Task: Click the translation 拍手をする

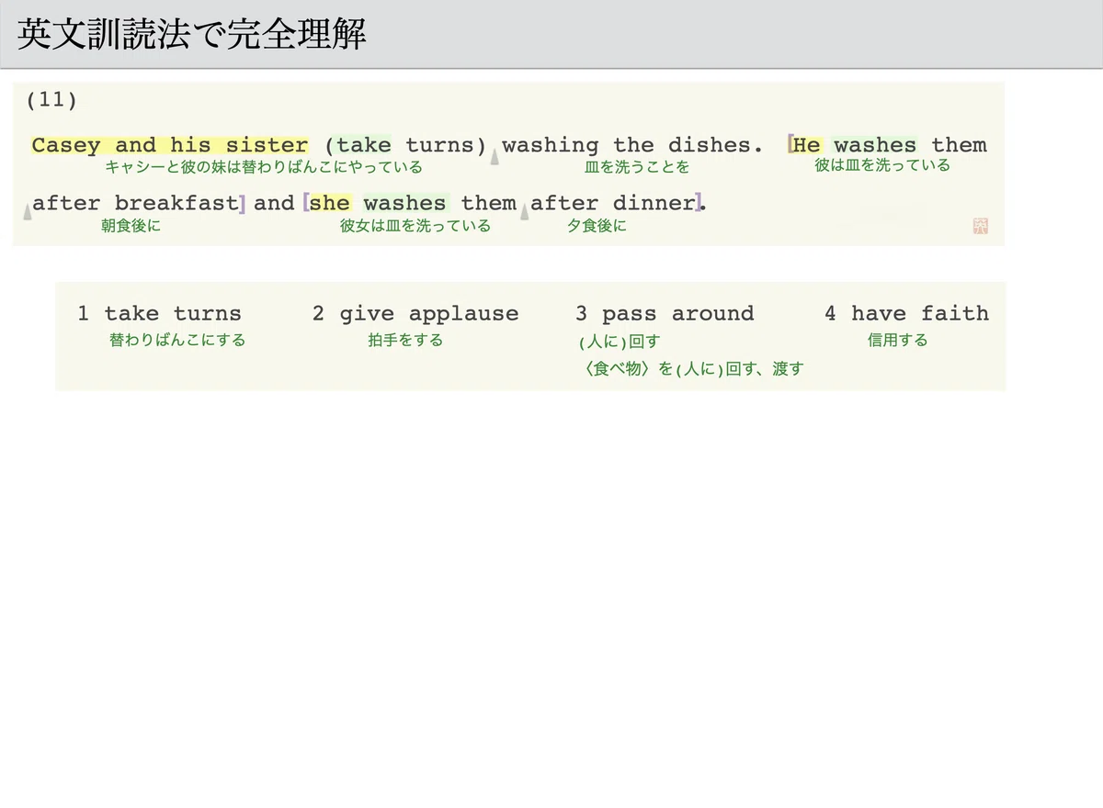Action: 405,340
